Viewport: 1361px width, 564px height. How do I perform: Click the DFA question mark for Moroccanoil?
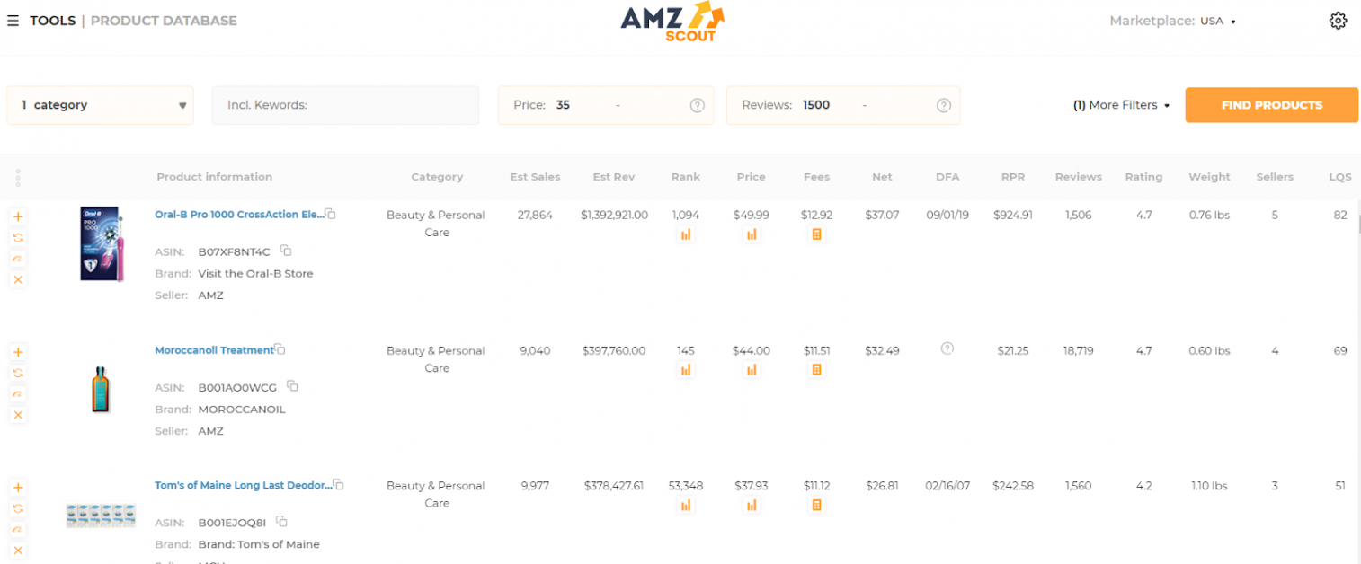(947, 348)
